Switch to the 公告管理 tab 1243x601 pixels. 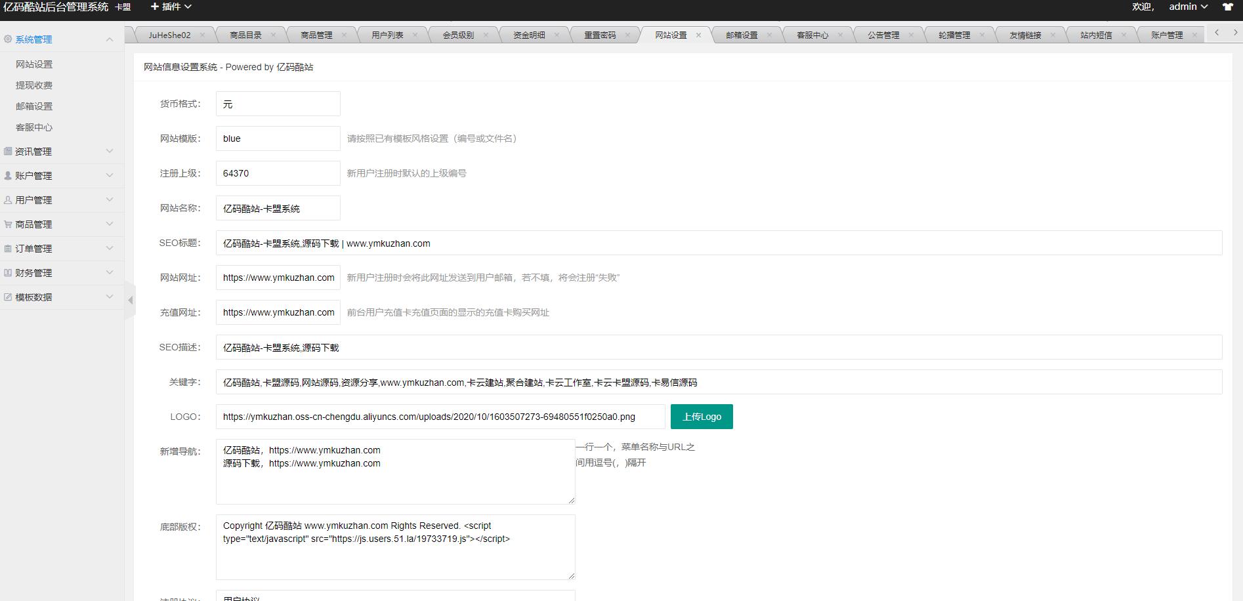883,35
